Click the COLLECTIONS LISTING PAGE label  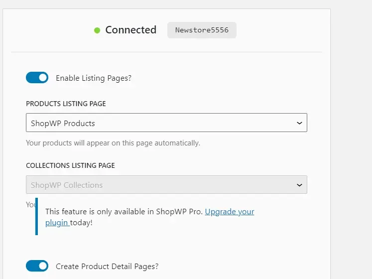pyautogui.click(x=70, y=165)
